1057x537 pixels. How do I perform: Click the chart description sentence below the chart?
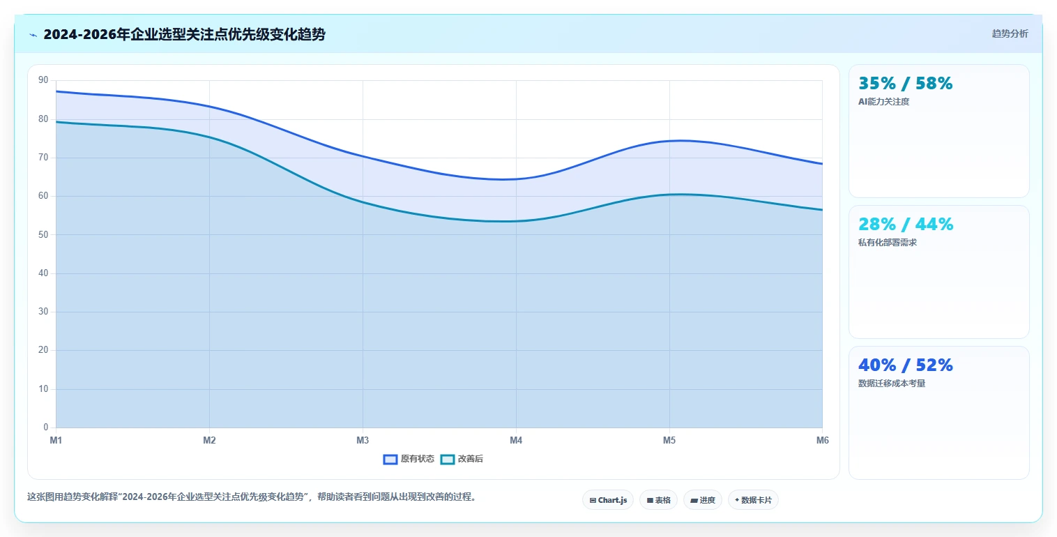pos(252,497)
